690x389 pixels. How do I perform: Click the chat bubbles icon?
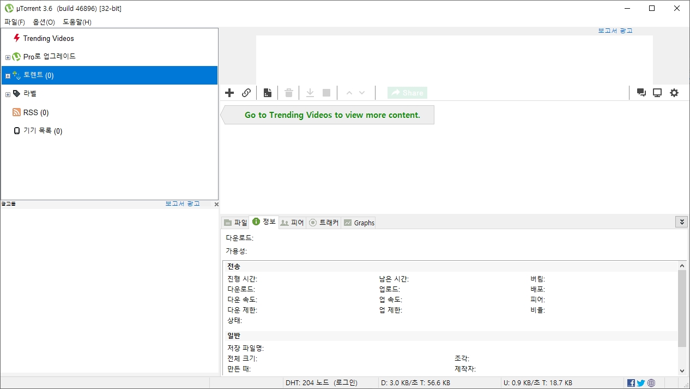pos(641,93)
